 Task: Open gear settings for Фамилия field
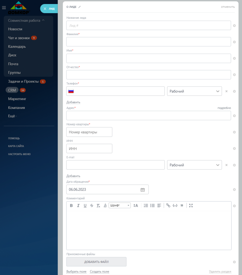pyautogui.click(x=234, y=42)
